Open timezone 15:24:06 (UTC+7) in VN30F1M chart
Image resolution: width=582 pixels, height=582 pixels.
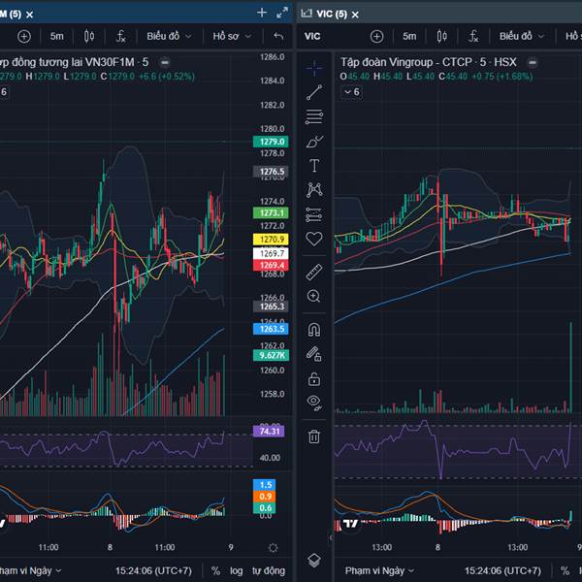[x=153, y=570]
